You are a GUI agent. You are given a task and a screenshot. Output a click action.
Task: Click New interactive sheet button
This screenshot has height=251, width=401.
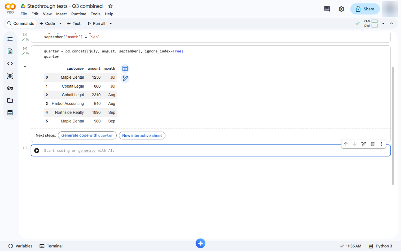pyautogui.click(x=142, y=135)
